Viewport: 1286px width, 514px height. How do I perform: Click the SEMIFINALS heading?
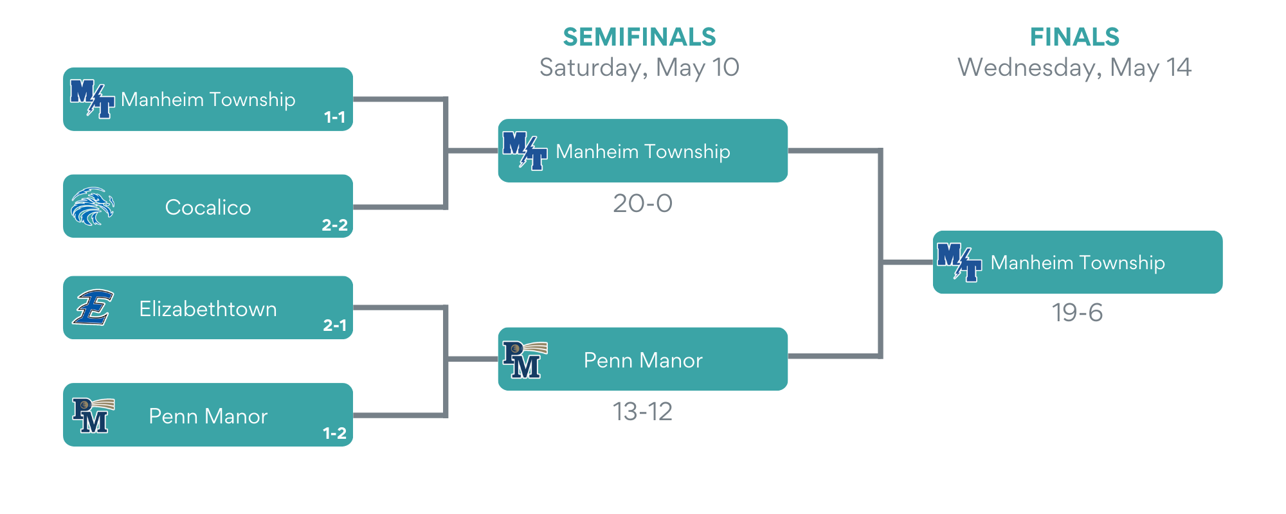coord(639,37)
